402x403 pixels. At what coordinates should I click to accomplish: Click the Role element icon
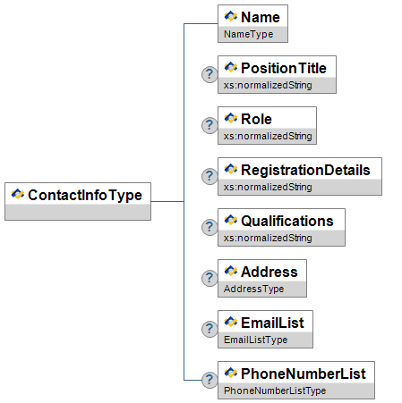click(231, 118)
